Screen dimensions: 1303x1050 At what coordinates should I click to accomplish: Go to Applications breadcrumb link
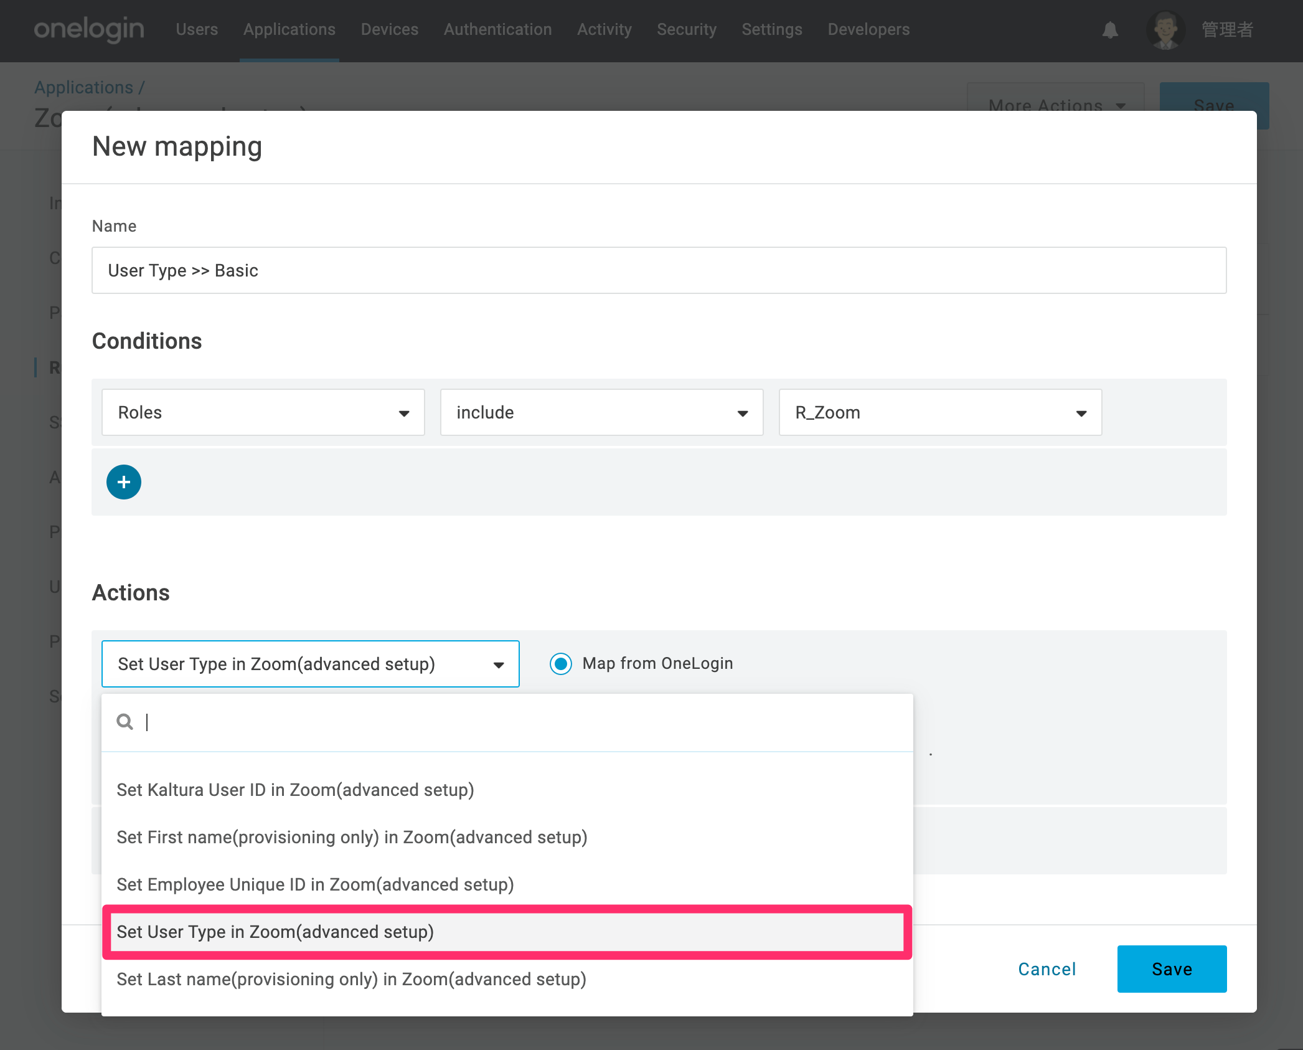pos(84,87)
